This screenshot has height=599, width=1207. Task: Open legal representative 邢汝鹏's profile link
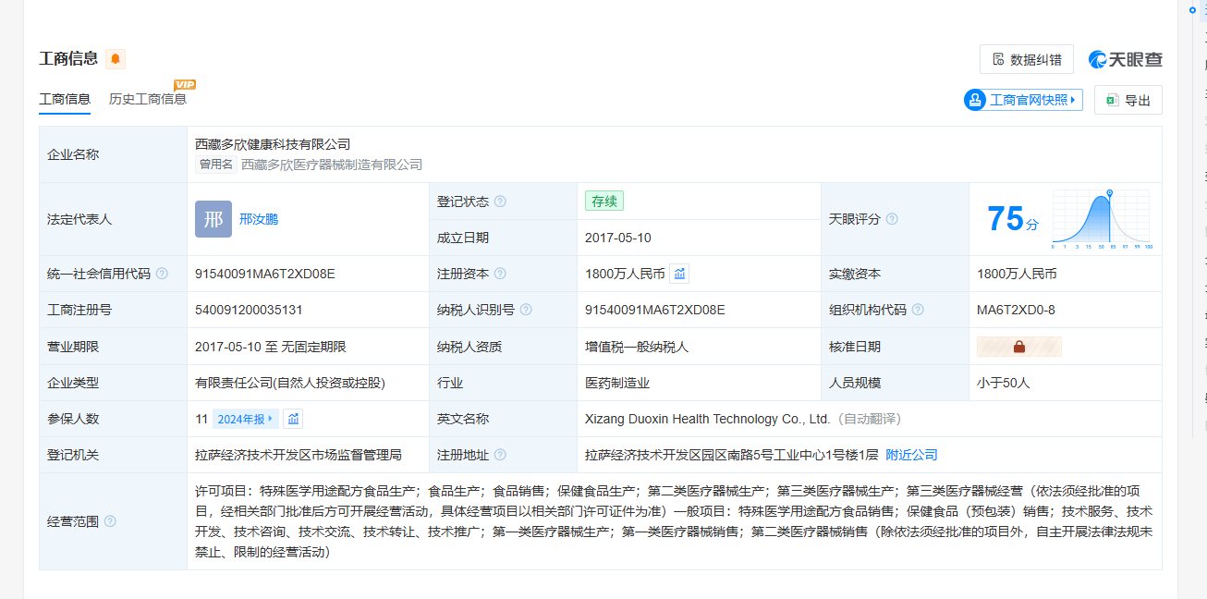click(x=259, y=219)
